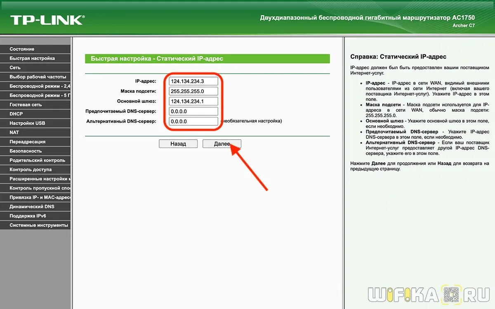Open Привязка IP- и MAC-адресов item
The height and width of the screenshot is (309, 495).
pyautogui.click(x=35, y=197)
